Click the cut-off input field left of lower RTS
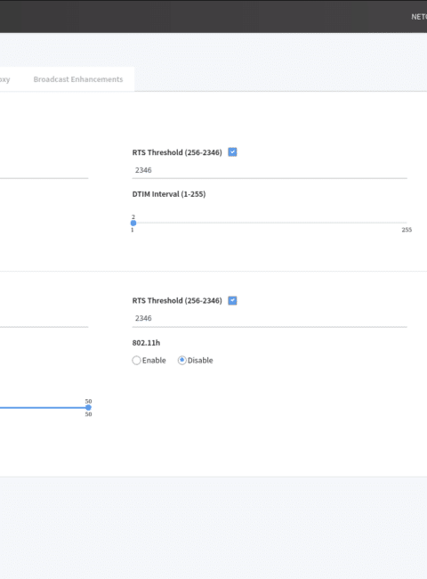 (x=44, y=318)
